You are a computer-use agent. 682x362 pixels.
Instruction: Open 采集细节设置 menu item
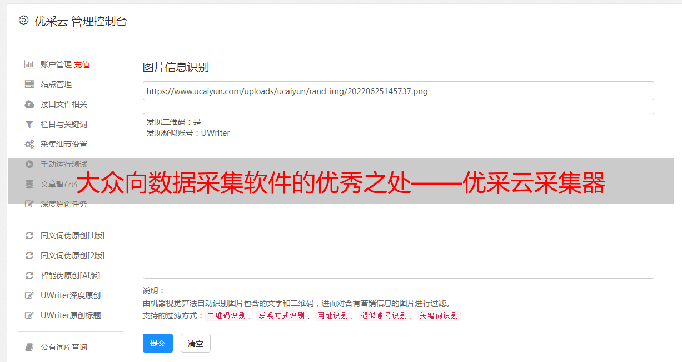pos(64,144)
